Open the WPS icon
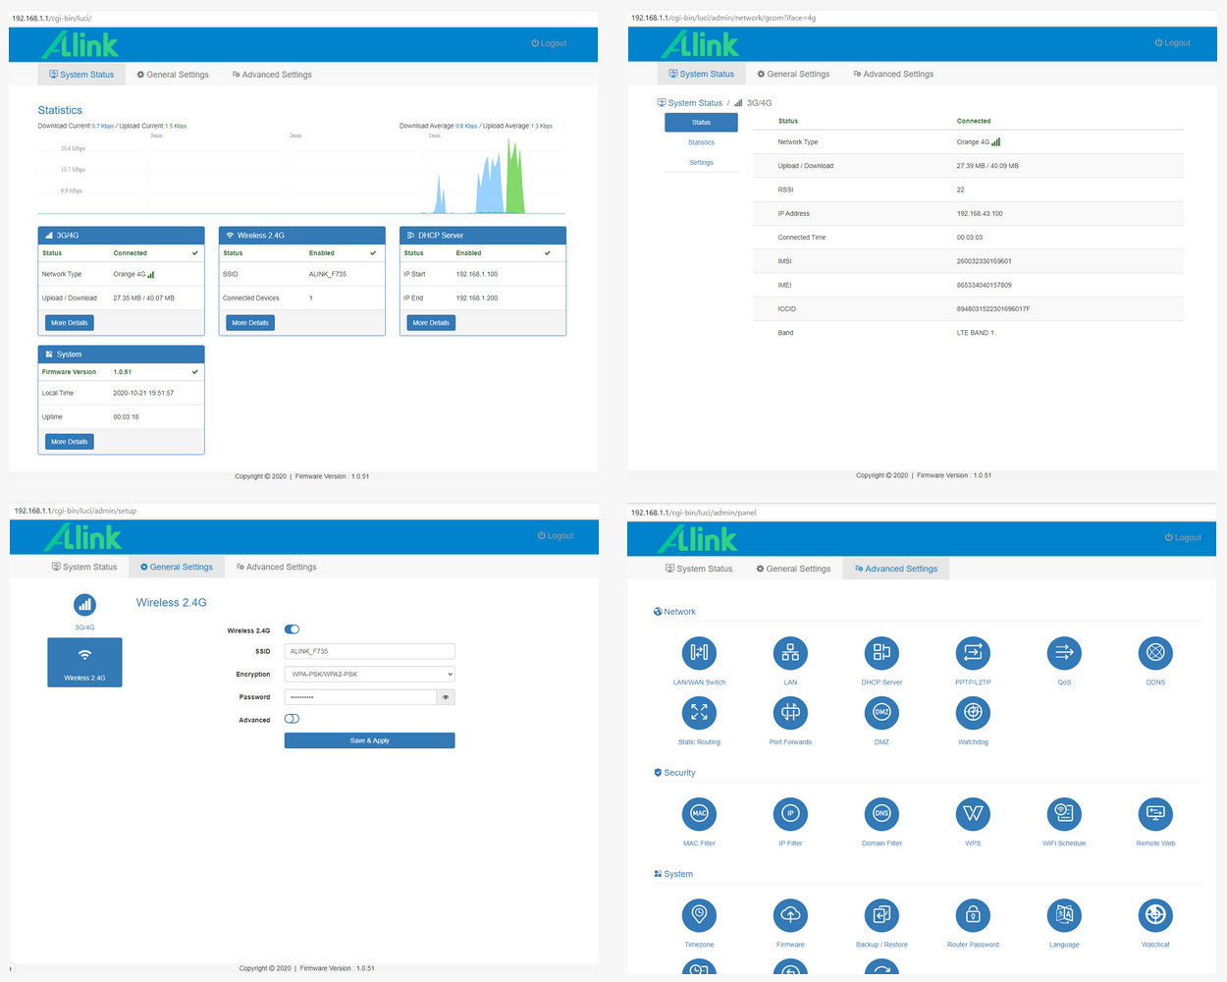1227x982 pixels. tap(973, 814)
